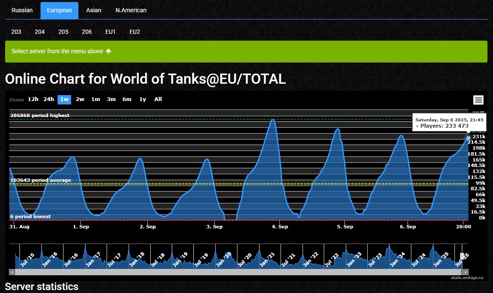Choose the 1y zoom range
The height and width of the screenshot is (293, 493).
point(143,99)
